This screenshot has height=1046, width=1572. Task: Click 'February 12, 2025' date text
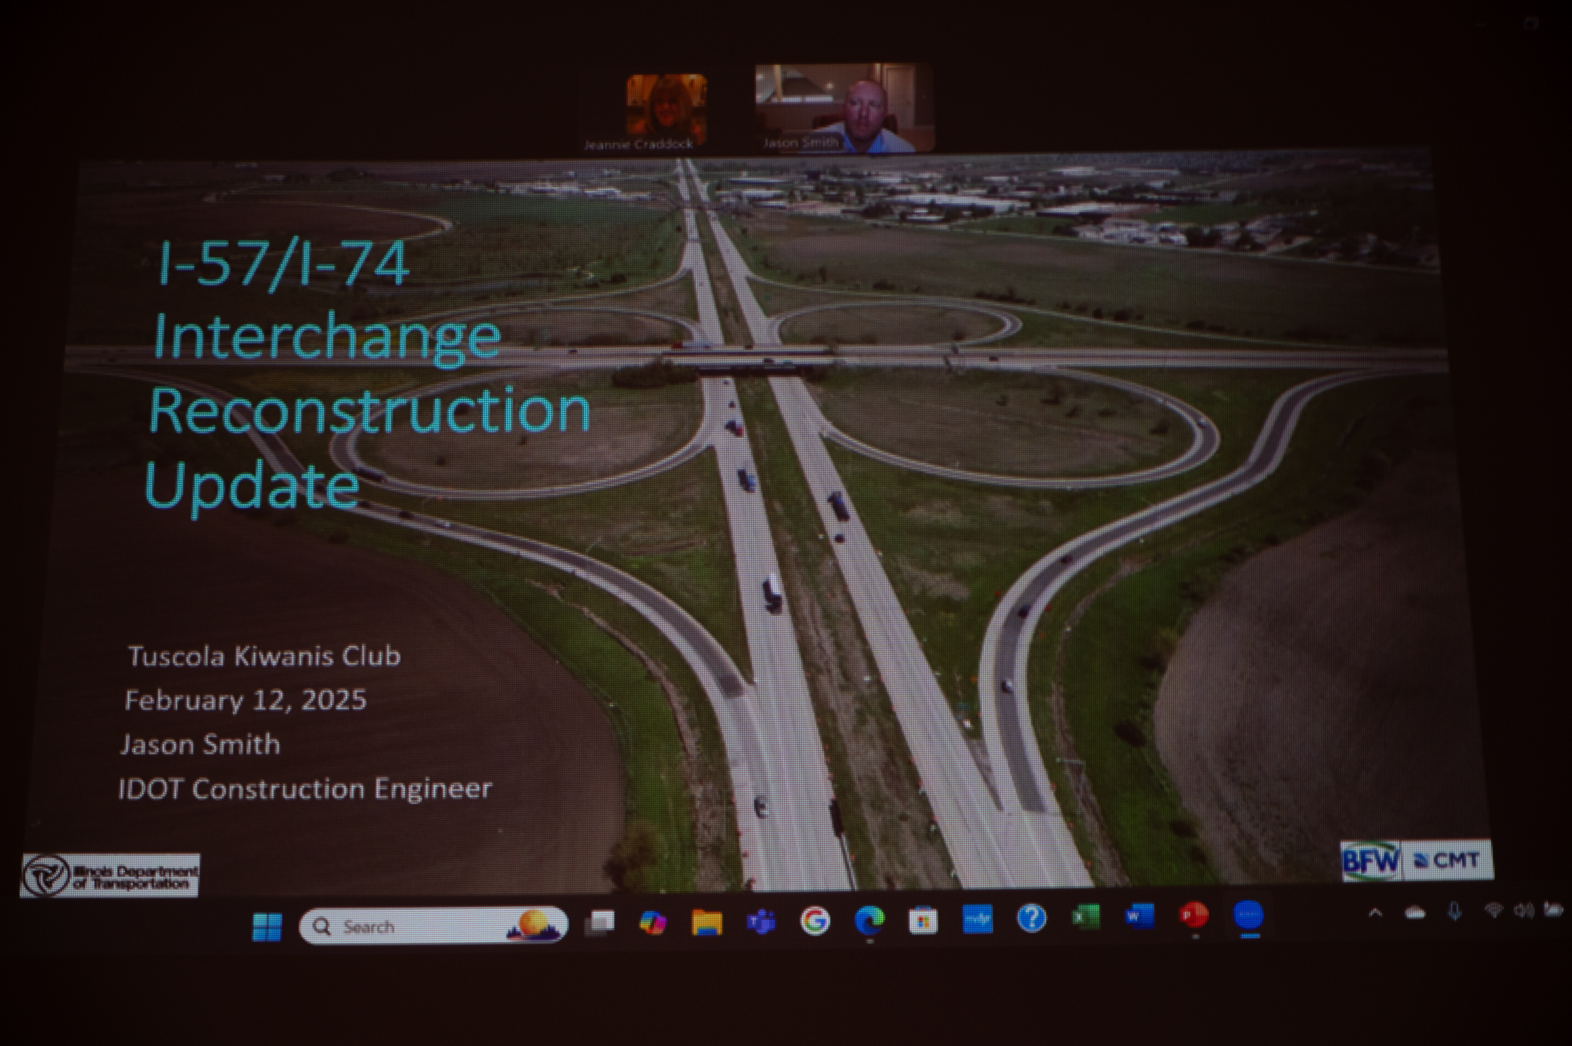tap(246, 700)
